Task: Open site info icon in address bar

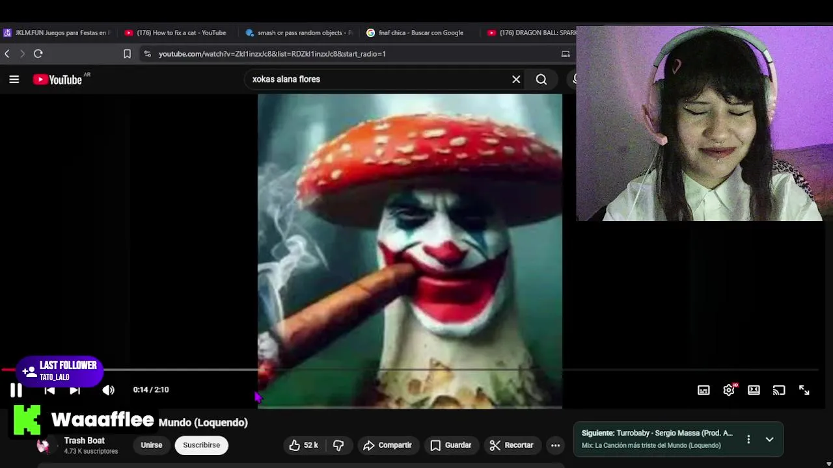Action: click(x=147, y=54)
